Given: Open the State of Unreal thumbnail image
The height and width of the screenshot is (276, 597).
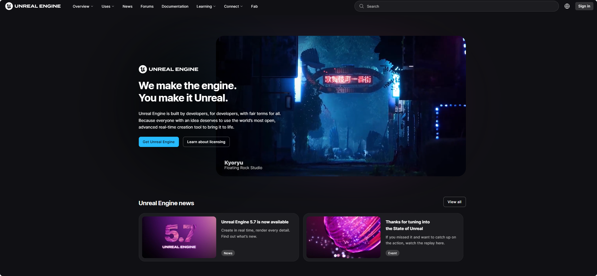Looking at the screenshot, I should point(343,237).
